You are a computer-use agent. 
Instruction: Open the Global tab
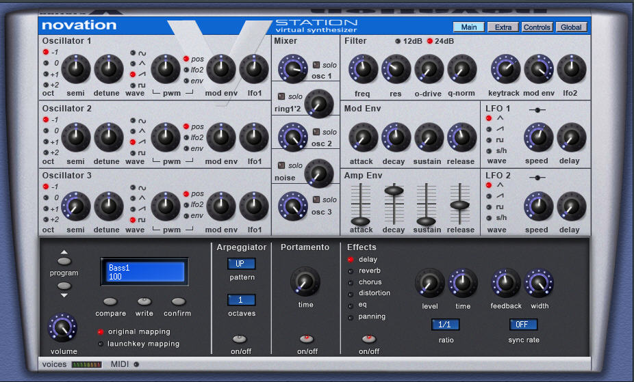pos(571,27)
